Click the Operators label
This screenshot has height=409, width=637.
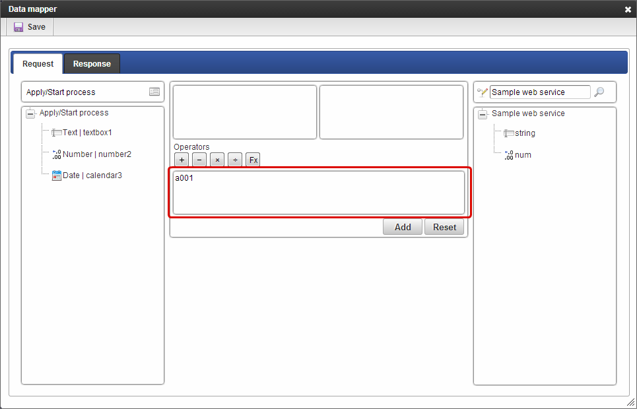pyautogui.click(x=191, y=146)
